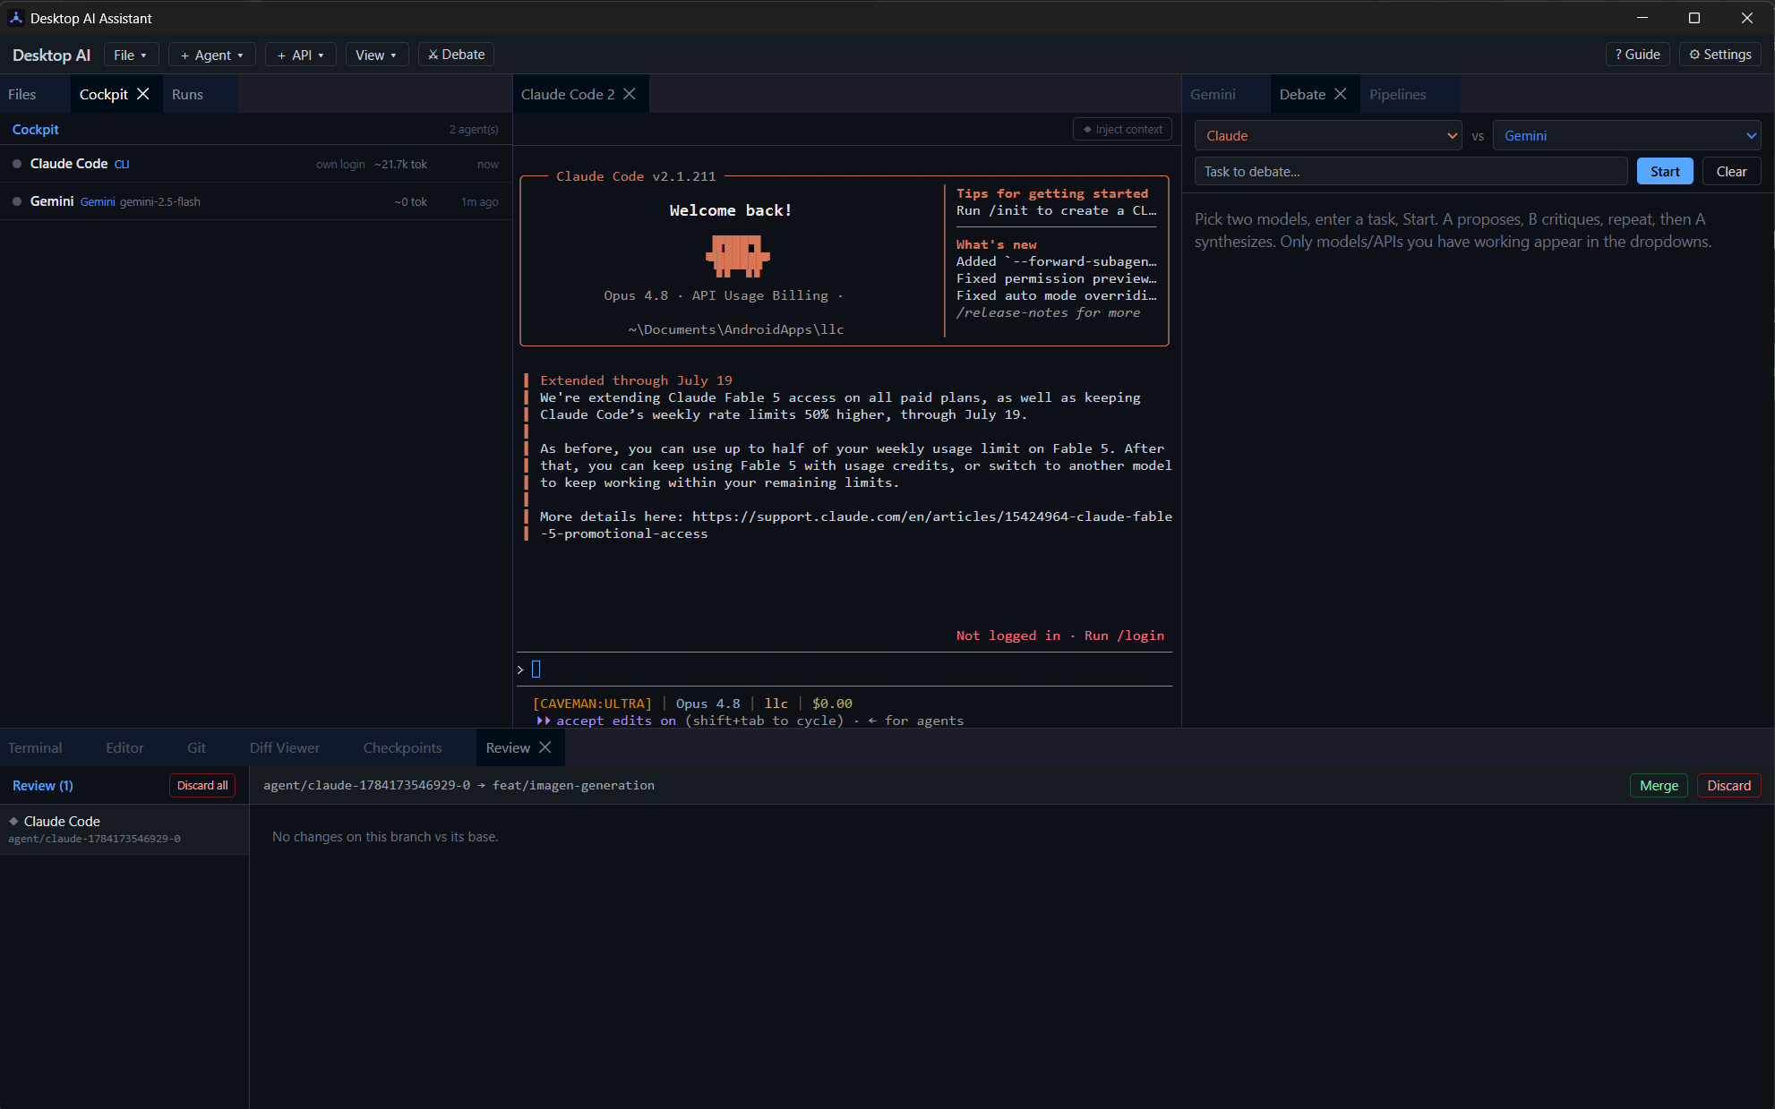Close the Debate panel tab
The image size is (1775, 1109).
(x=1341, y=94)
